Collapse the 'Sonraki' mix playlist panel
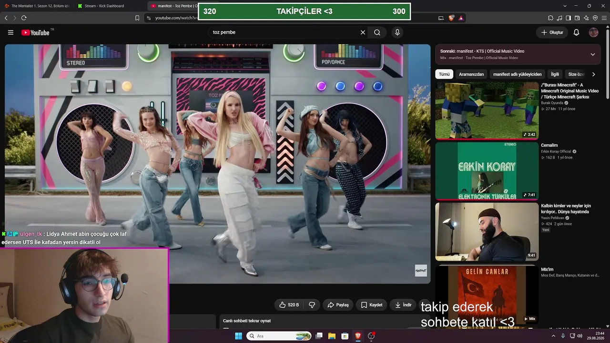Viewport: 610px width, 343px height. 593,54
